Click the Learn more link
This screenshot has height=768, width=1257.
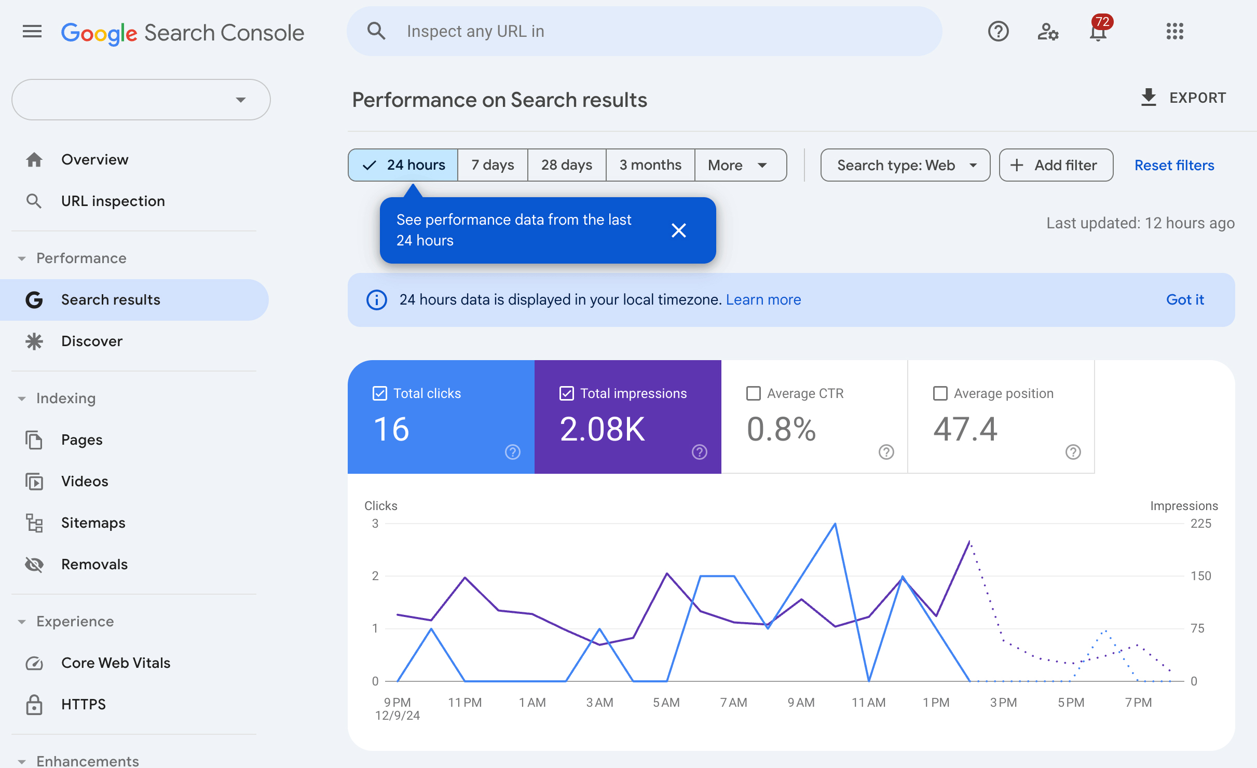click(x=763, y=300)
